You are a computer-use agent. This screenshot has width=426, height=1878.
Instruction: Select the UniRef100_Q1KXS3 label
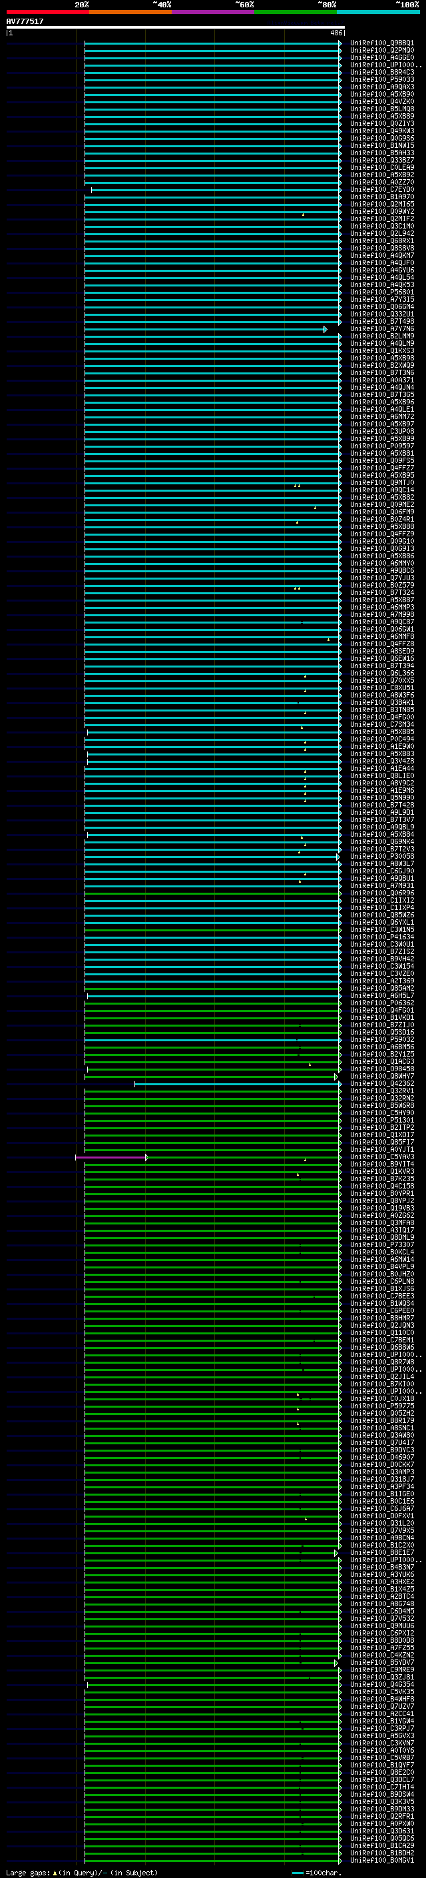click(x=381, y=350)
